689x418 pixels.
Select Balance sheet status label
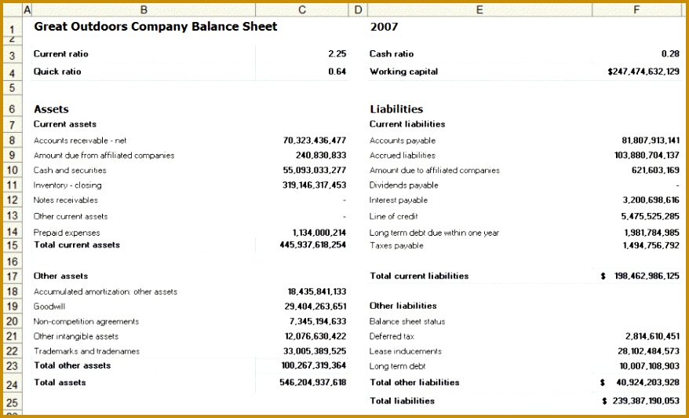coord(407,321)
